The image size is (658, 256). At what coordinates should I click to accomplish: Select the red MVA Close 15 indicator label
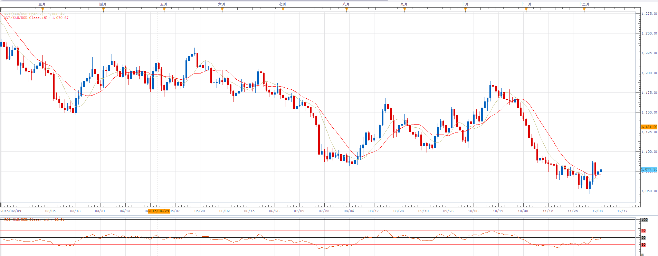(x=36, y=18)
